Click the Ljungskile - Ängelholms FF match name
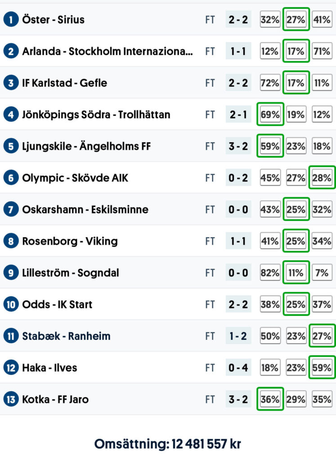This screenshot has height=461, width=336. pyautogui.click(x=86, y=146)
